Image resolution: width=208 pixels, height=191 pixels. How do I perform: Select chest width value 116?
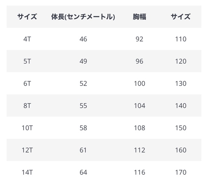pyautogui.click(x=139, y=172)
